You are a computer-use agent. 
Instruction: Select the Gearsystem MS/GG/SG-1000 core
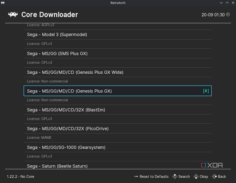click(118, 147)
